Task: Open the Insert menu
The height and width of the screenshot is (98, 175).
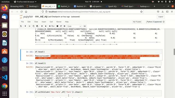Action: (44, 22)
